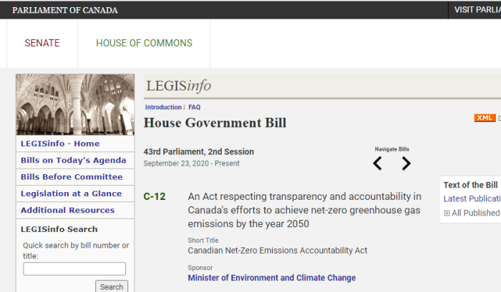Image resolution: width=501 pixels, height=292 pixels.
Task: Open the FAQ link
Action: click(194, 107)
